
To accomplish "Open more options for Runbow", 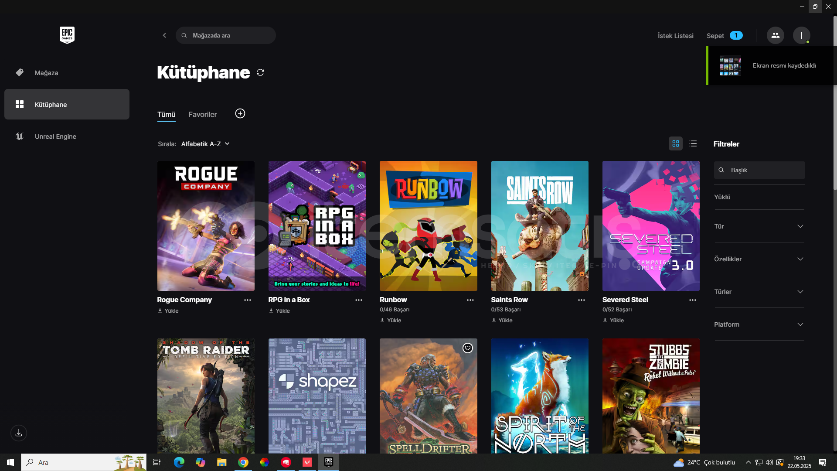I will pos(470,300).
